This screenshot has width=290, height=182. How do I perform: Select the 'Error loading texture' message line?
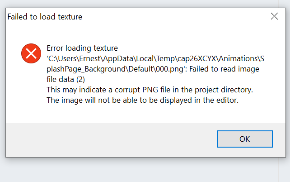[82, 48]
